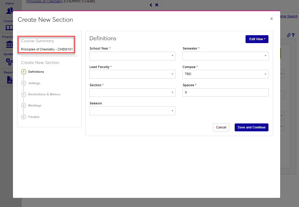Expand the Lead Faculty dropdown
This screenshot has width=299, height=207.
pos(132,74)
